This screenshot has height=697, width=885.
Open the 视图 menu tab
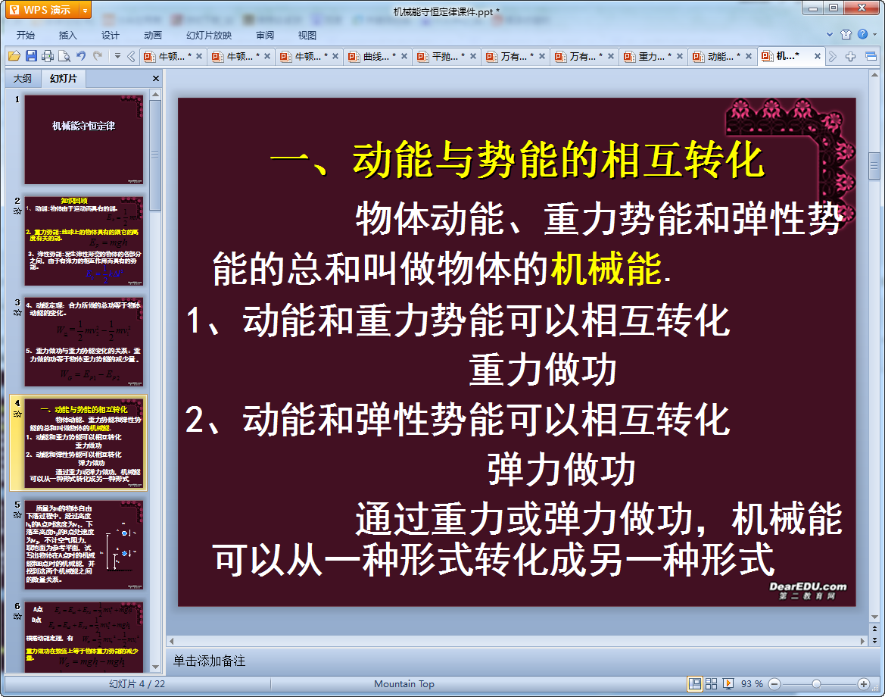click(307, 35)
